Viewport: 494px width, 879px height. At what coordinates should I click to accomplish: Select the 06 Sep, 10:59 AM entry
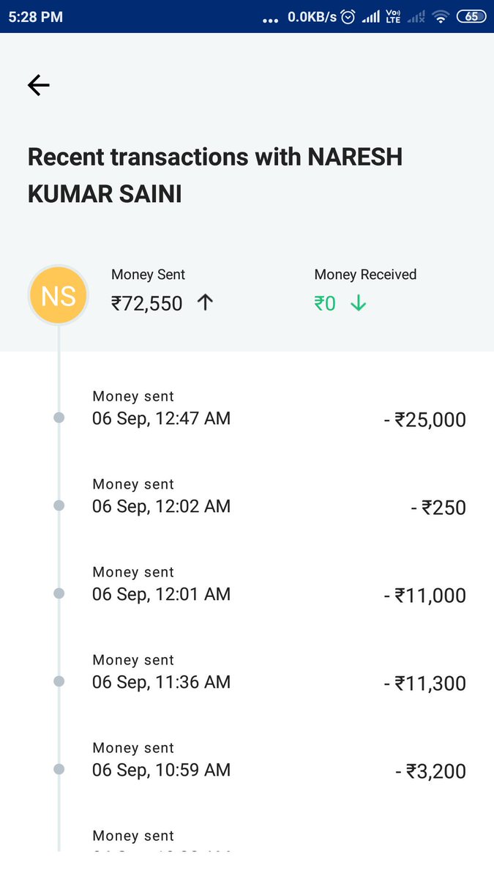point(161,770)
